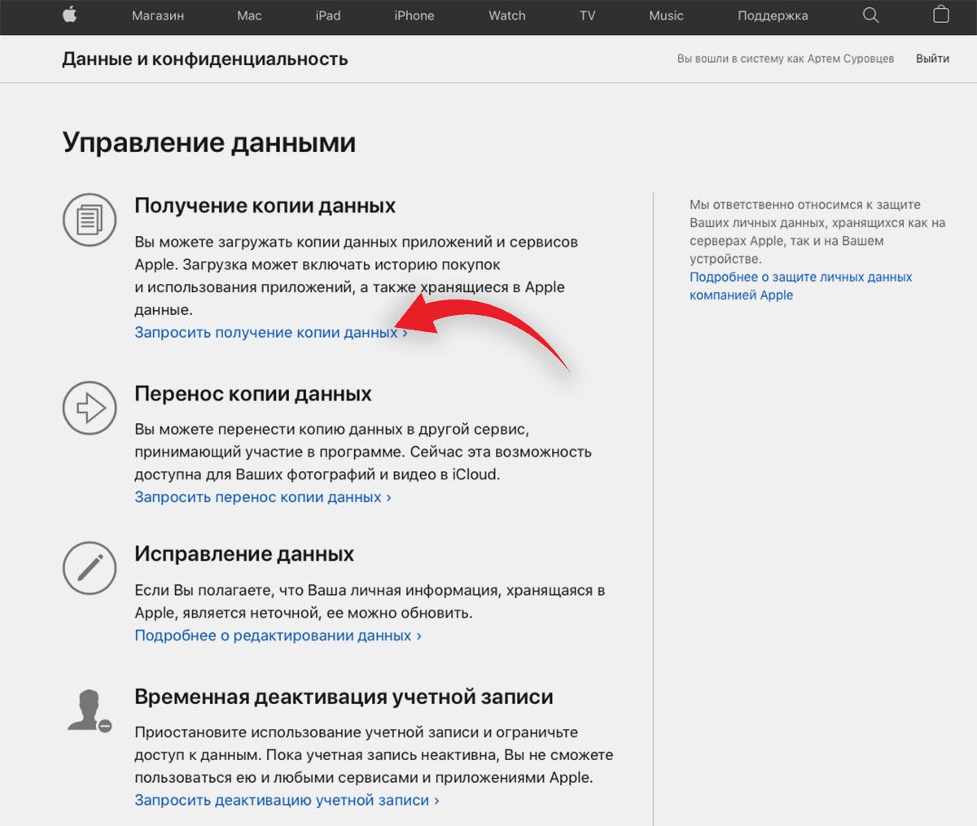The height and width of the screenshot is (826, 977).
Task: Open the search magnifier icon
Action: [x=870, y=15]
